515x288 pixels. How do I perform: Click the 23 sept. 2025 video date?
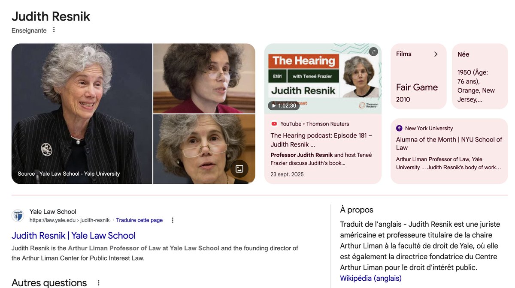click(287, 174)
